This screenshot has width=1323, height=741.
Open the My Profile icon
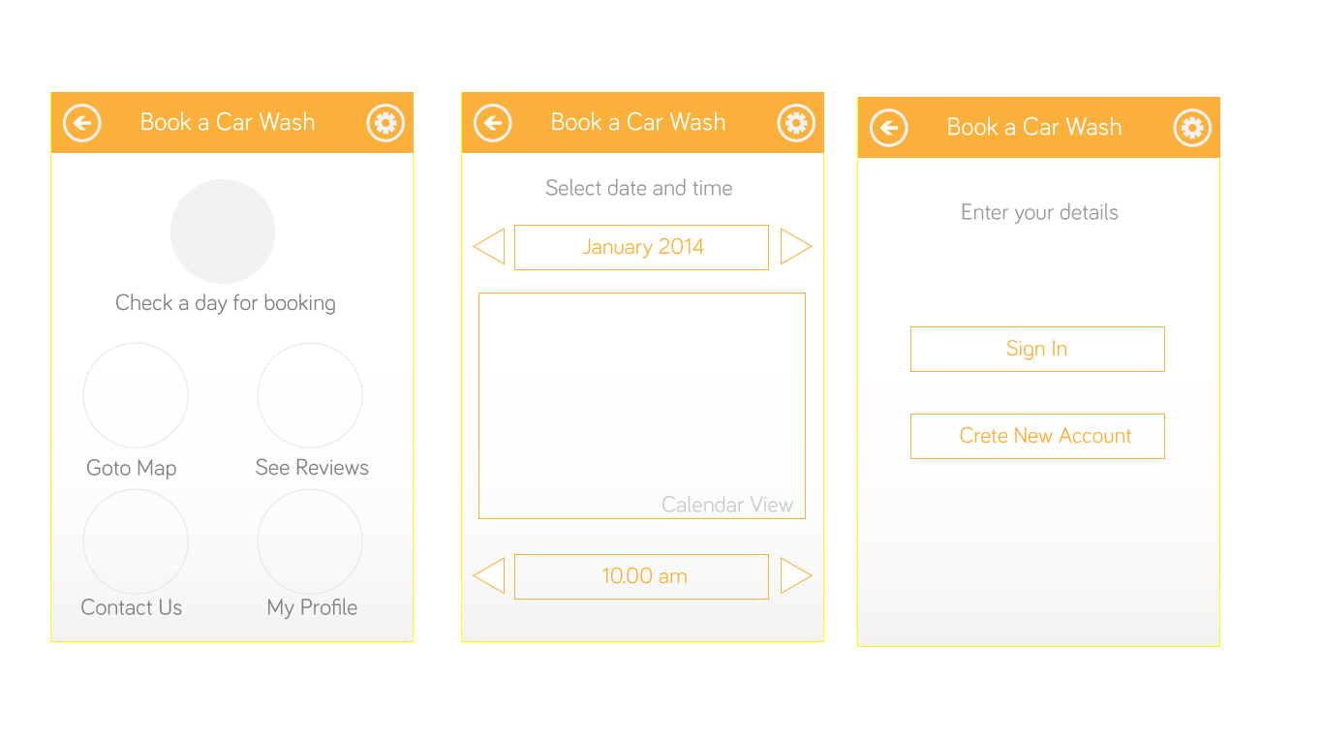coord(310,540)
